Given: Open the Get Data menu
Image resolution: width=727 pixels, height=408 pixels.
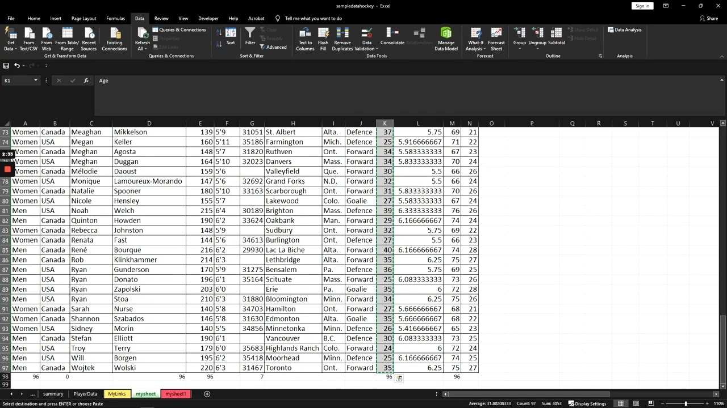Looking at the screenshot, I should (10, 39).
